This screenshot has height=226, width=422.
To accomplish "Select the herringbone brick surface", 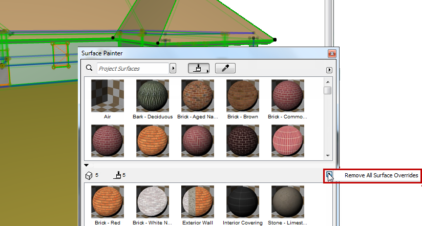I will click(x=198, y=141).
